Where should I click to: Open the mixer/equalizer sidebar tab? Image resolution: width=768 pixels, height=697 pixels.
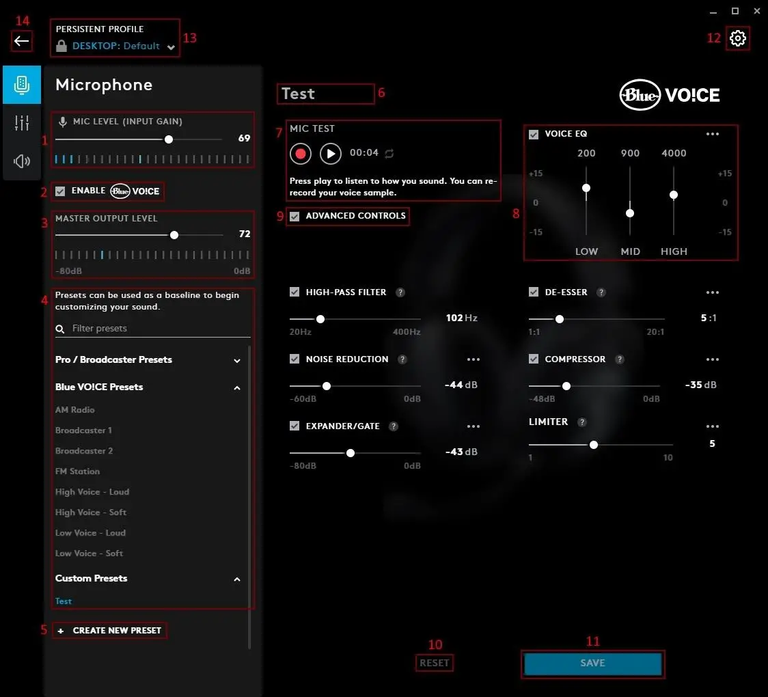tap(22, 122)
